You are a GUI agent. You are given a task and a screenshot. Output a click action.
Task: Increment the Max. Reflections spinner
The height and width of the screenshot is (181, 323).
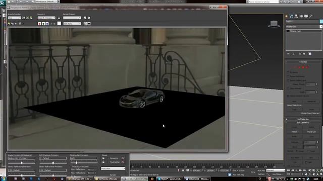click(x=95, y=169)
